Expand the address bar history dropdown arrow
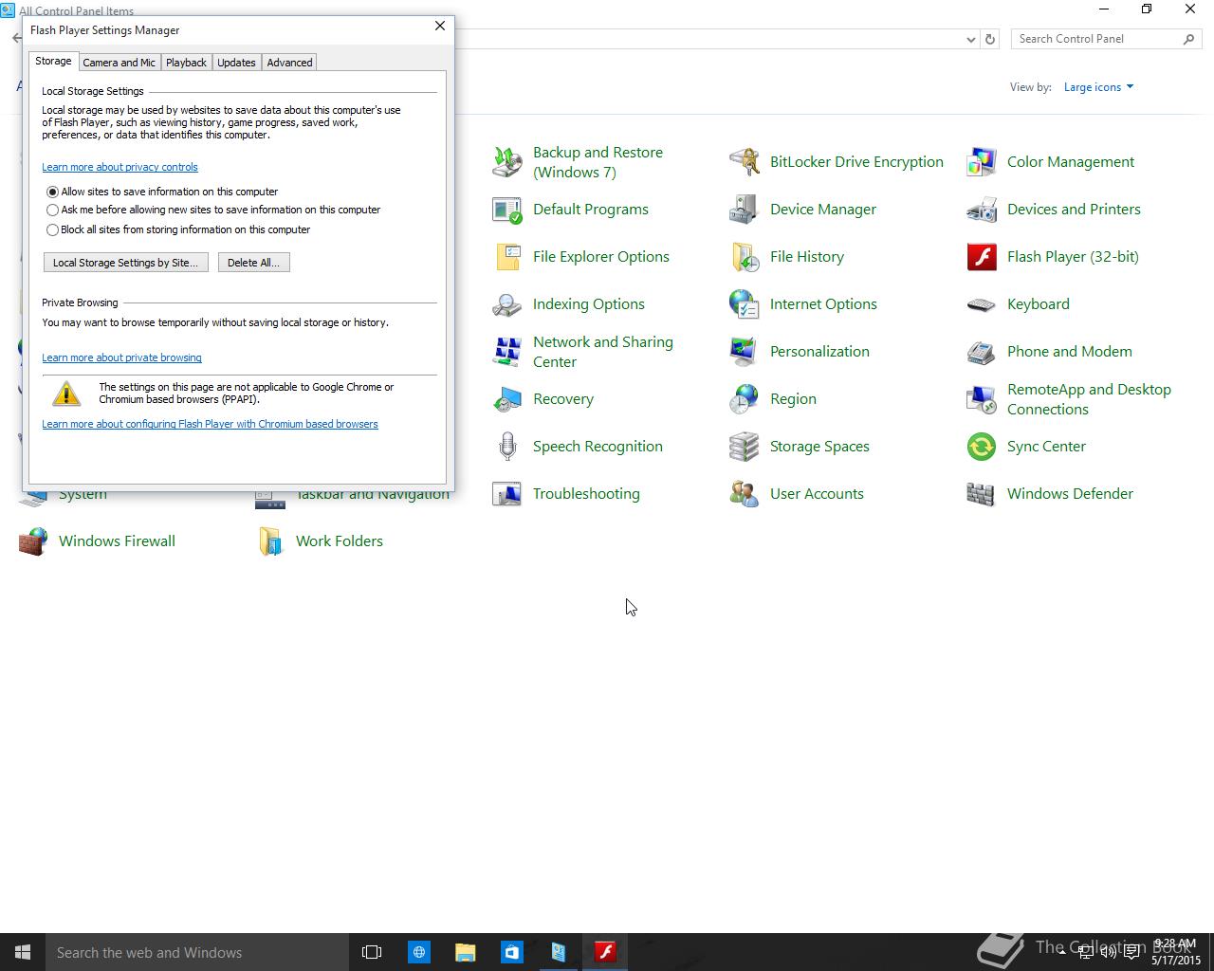 pos(970,39)
